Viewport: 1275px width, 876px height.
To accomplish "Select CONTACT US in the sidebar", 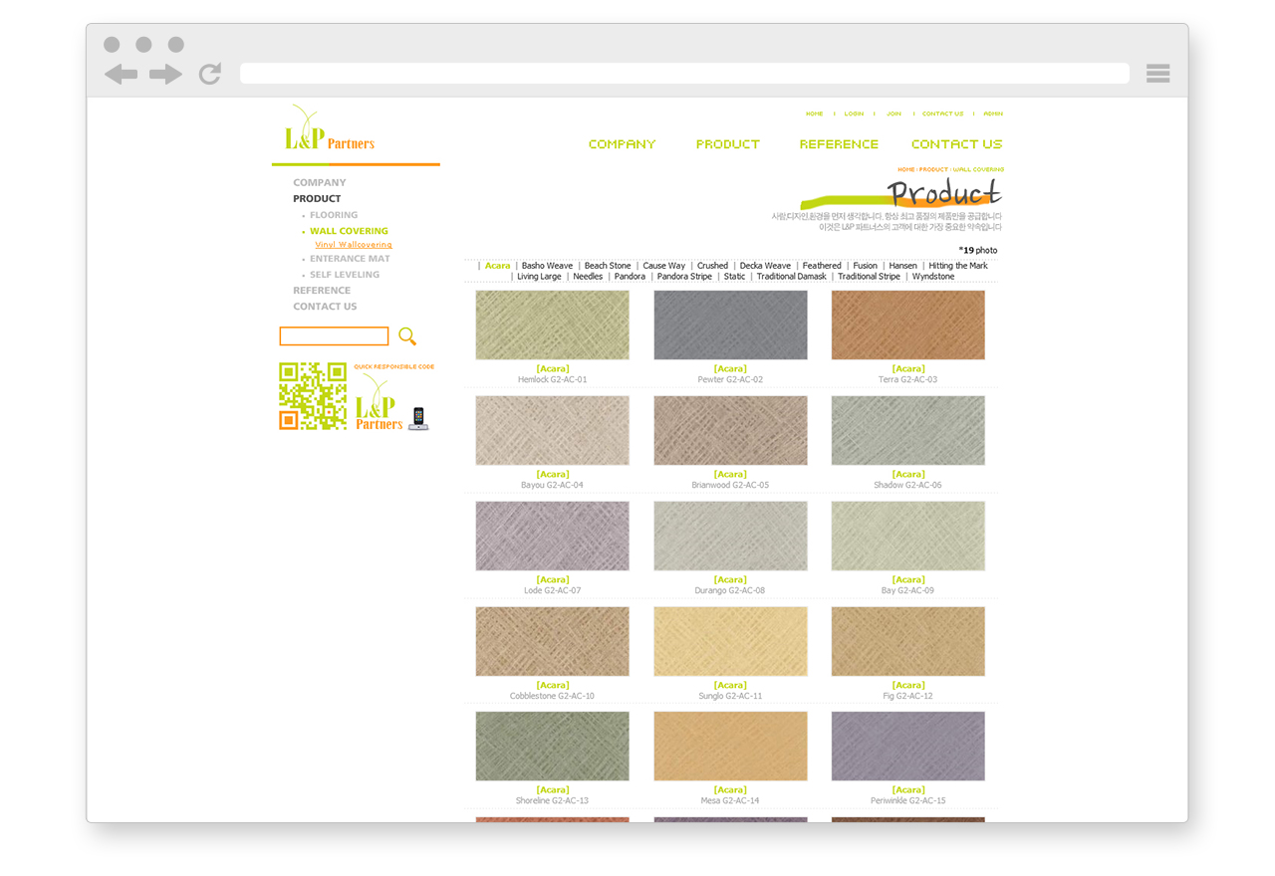I will click(325, 307).
